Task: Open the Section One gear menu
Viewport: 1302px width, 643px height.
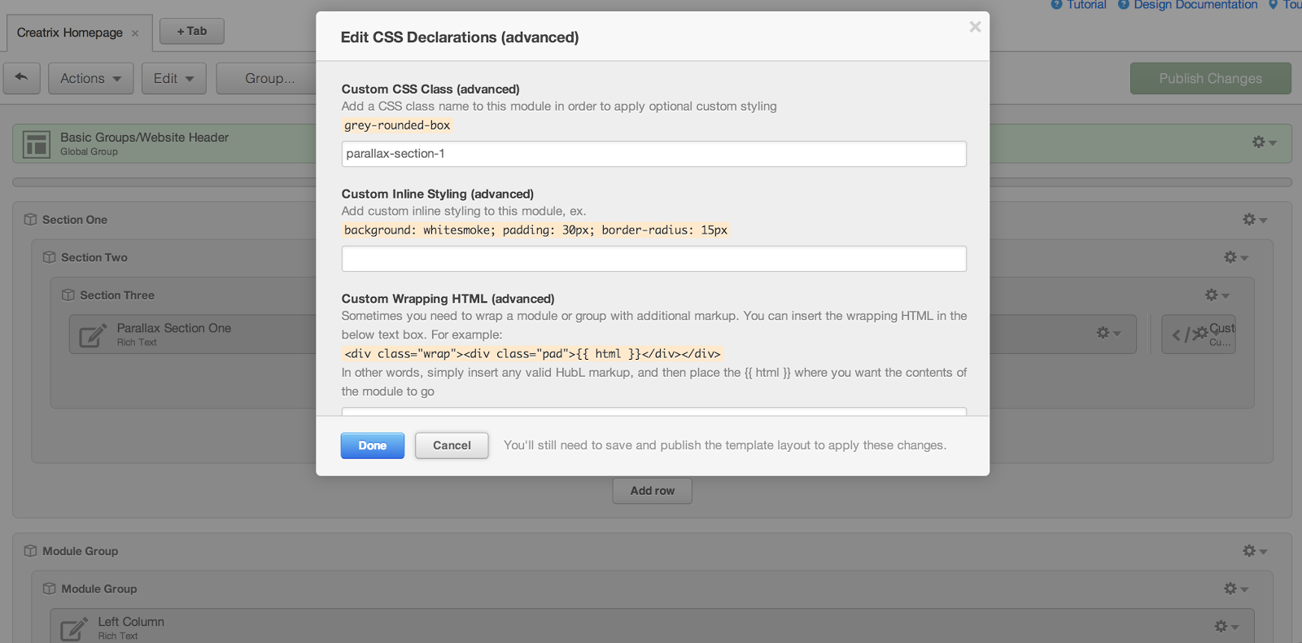Action: click(1255, 220)
